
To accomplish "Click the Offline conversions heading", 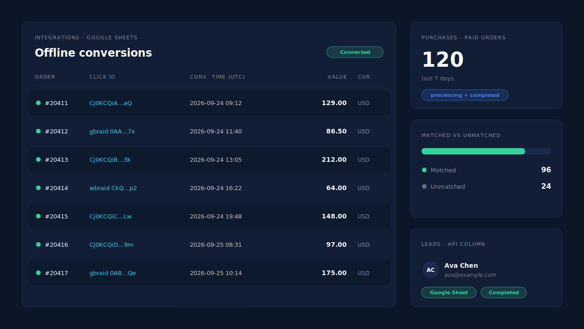I will (x=93, y=53).
